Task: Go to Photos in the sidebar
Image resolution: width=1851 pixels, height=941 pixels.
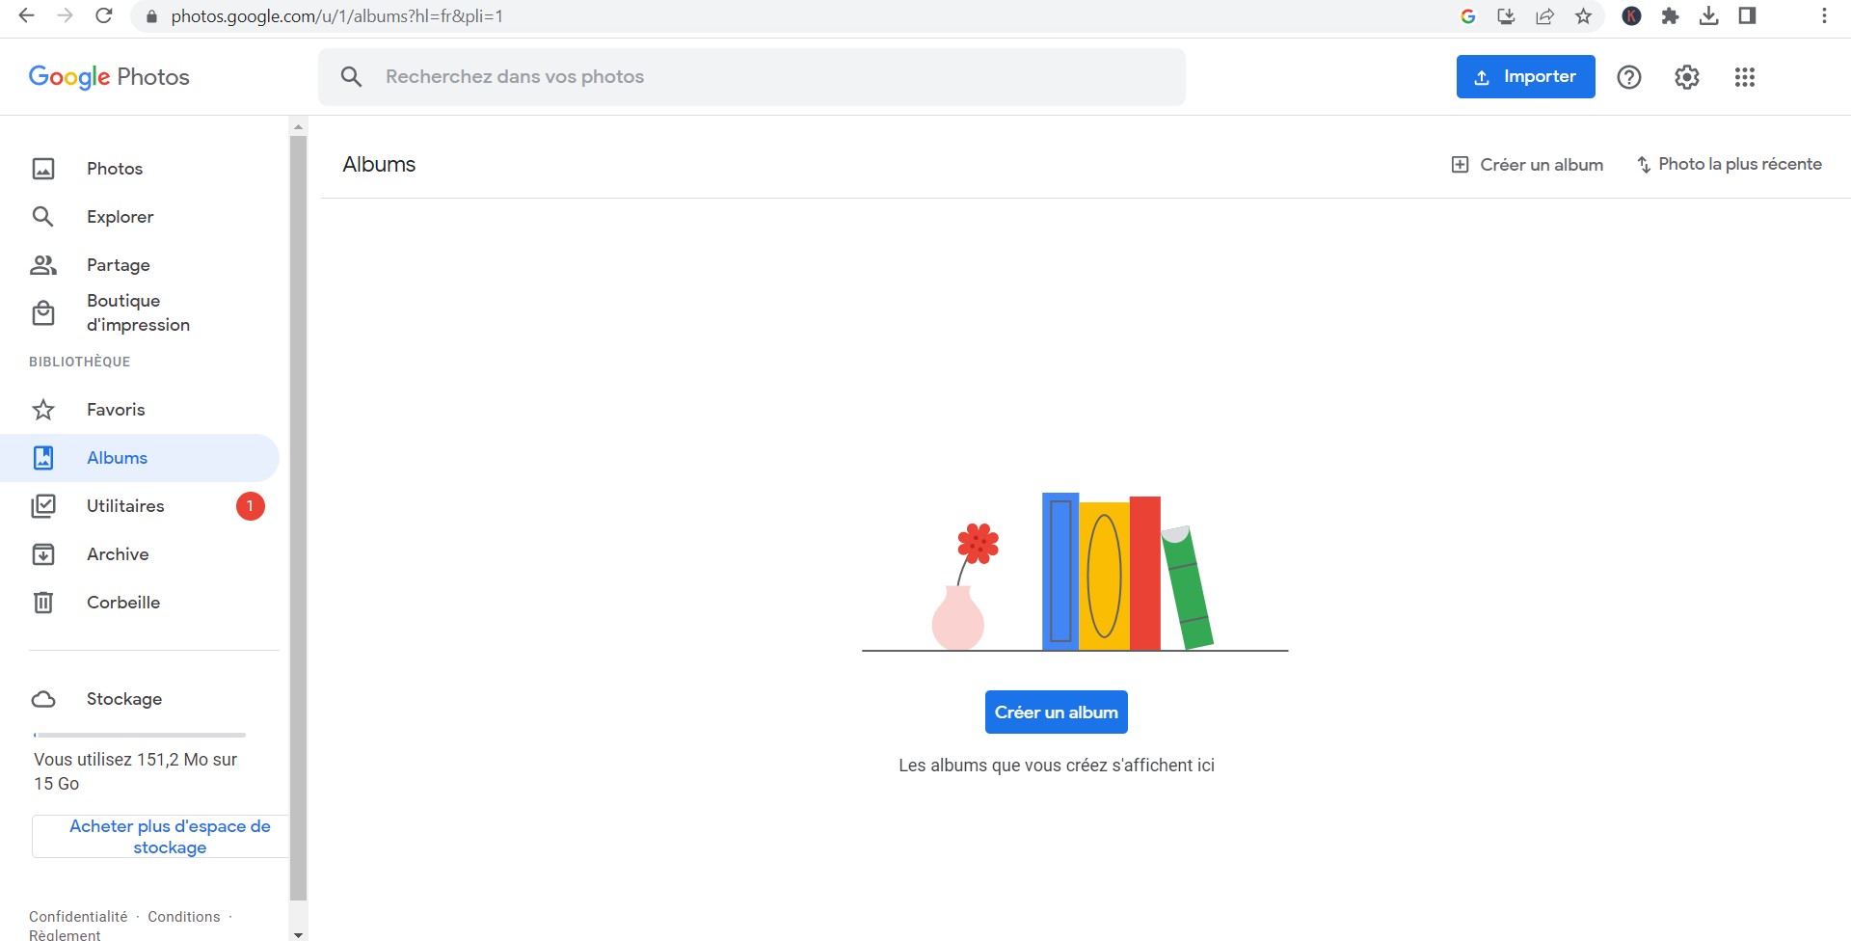Action: click(x=114, y=169)
